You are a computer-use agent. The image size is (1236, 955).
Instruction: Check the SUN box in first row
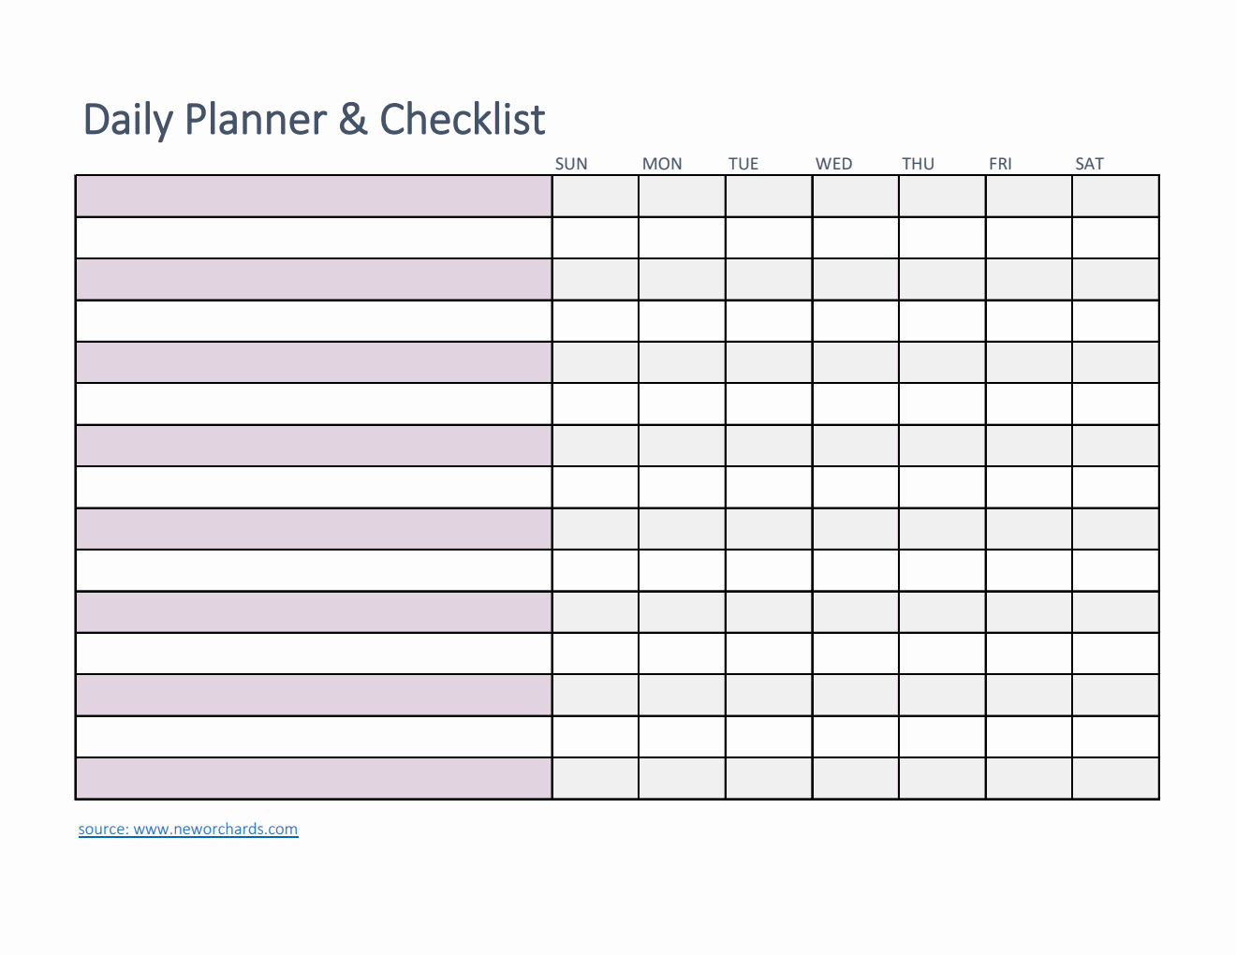[x=596, y=197]
